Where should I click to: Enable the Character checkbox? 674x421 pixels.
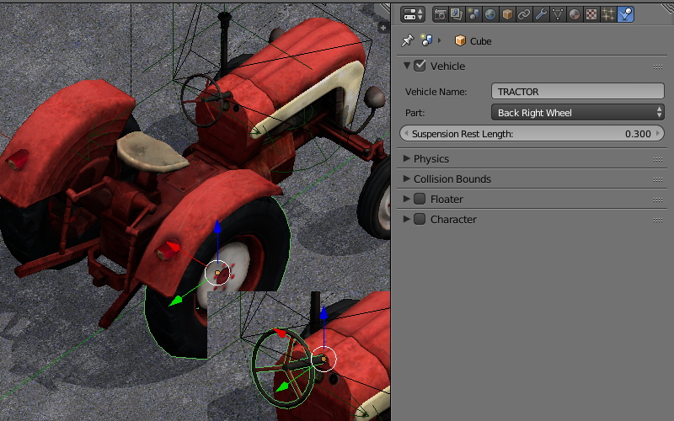[x=420, y=219]
